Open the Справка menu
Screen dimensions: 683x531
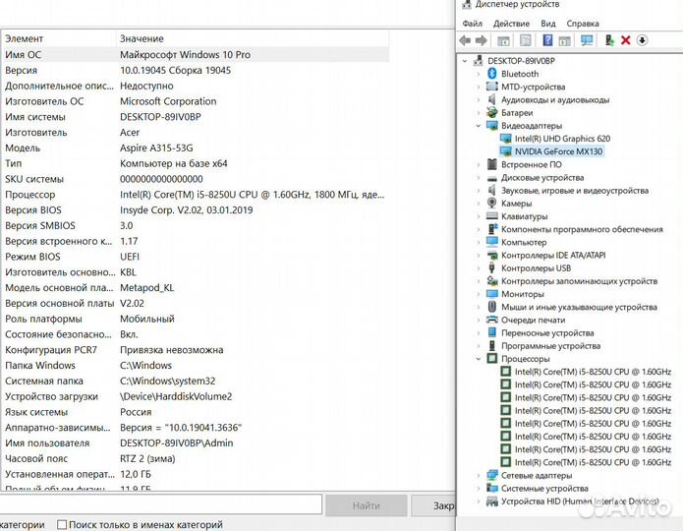pyautogui.click(x=583, y=24)
